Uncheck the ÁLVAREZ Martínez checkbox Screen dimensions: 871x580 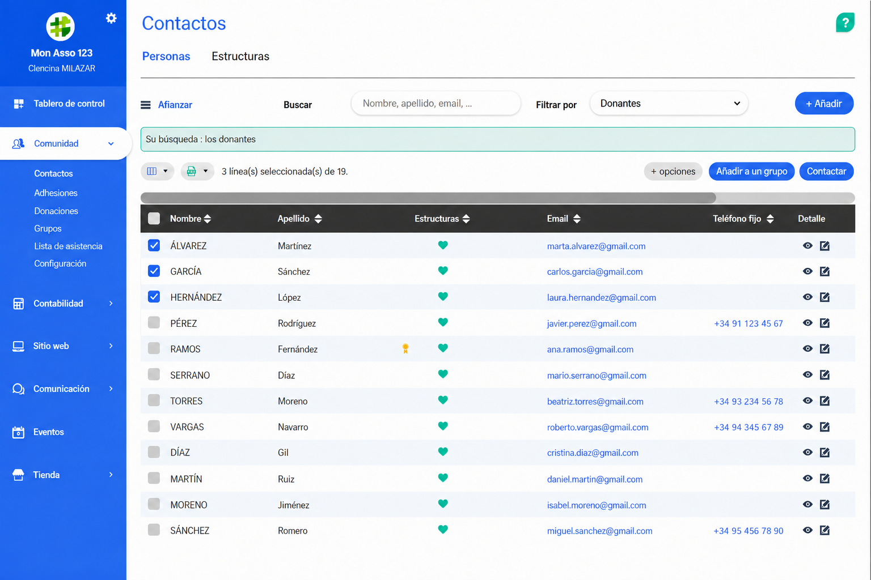[x=154, y=245]
